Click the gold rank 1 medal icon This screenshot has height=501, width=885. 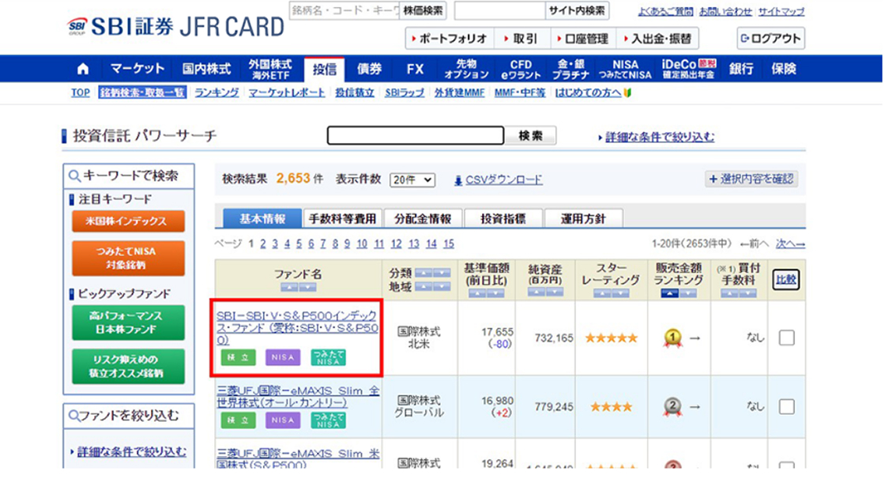(x=672, y=338)
